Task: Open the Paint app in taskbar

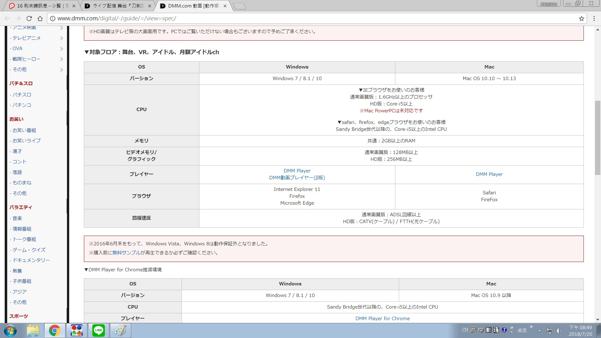Action: [121, 330]
